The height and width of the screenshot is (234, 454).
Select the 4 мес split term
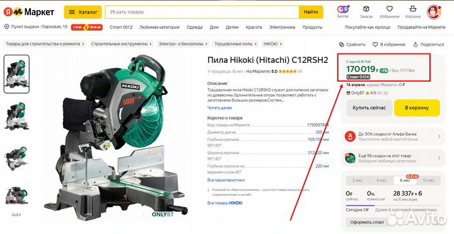point(381,181)
